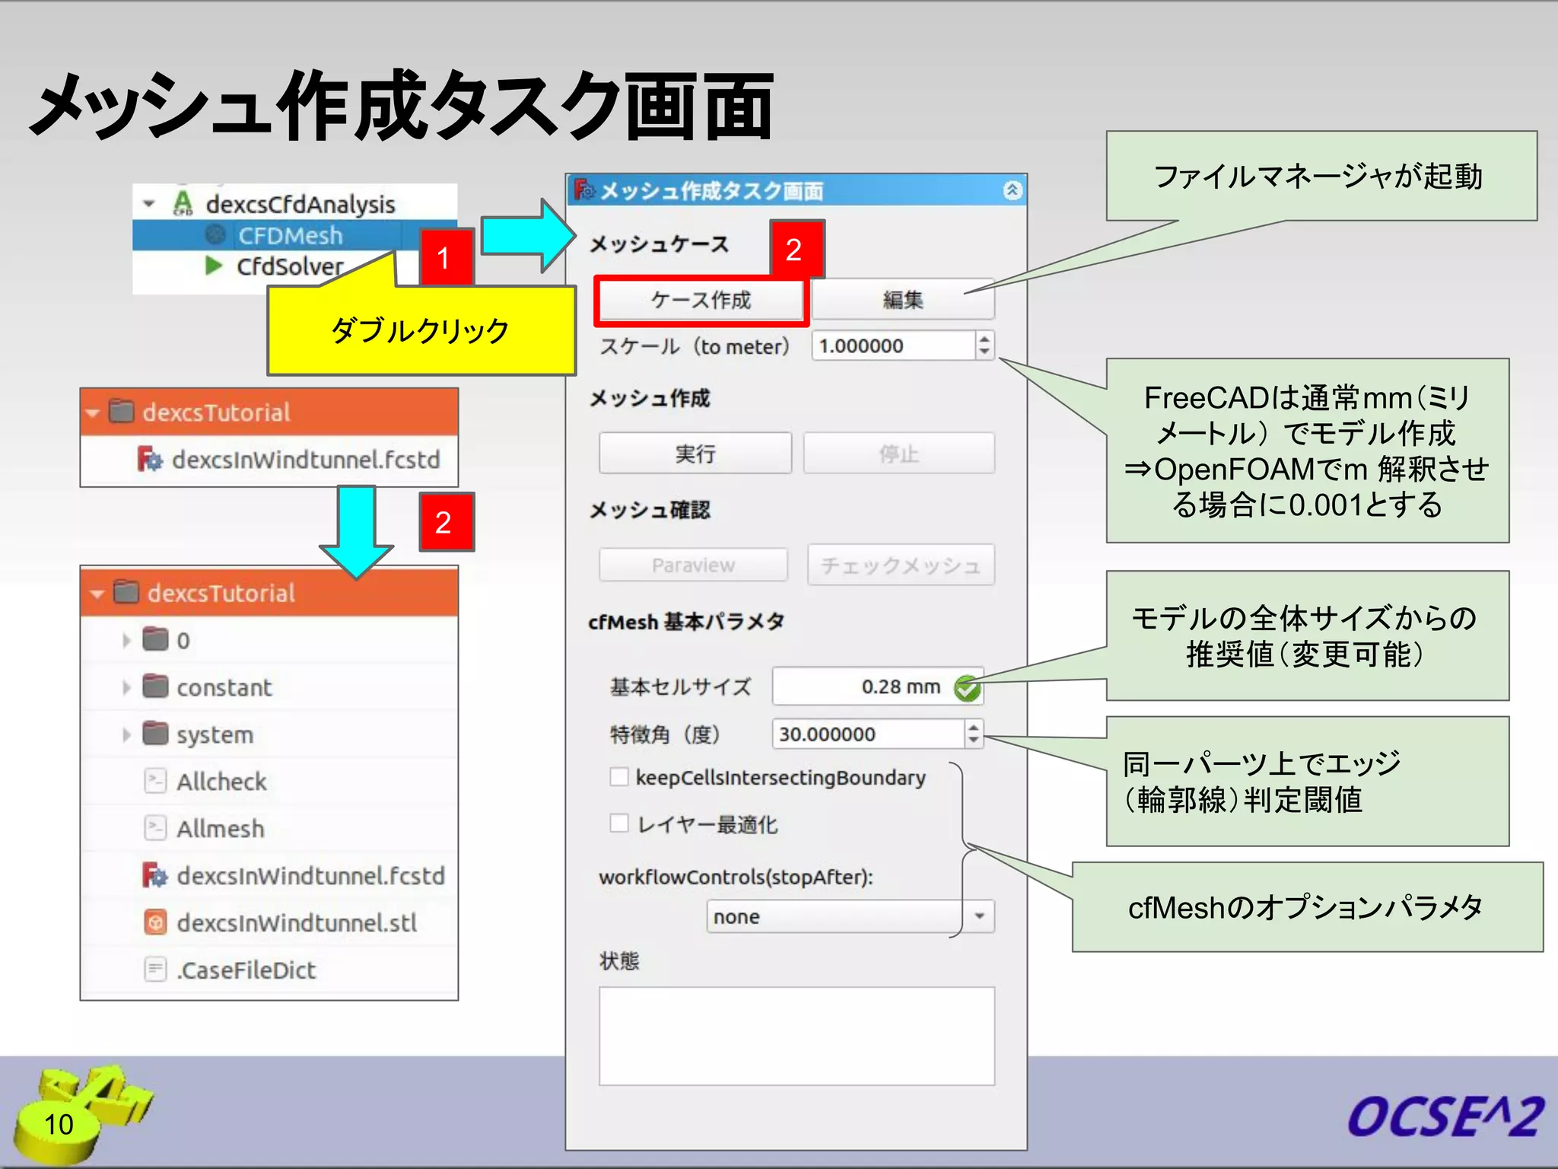Click the scale to meter stepper arrows

click(x=984, y=346)
